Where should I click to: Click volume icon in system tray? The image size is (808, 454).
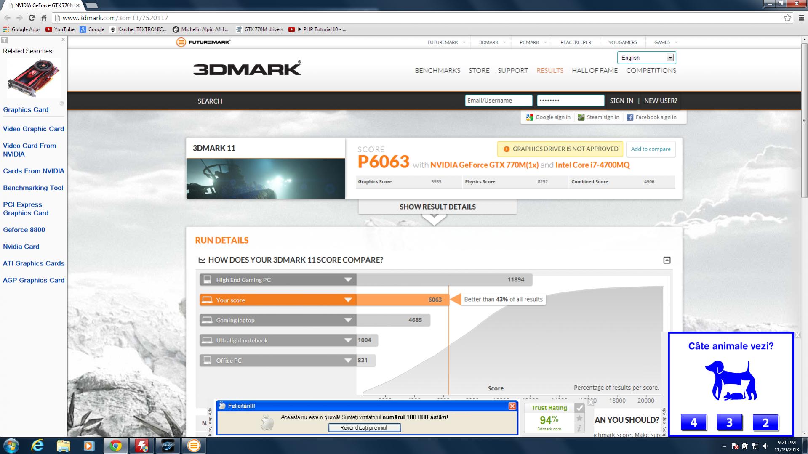(766, 446)
